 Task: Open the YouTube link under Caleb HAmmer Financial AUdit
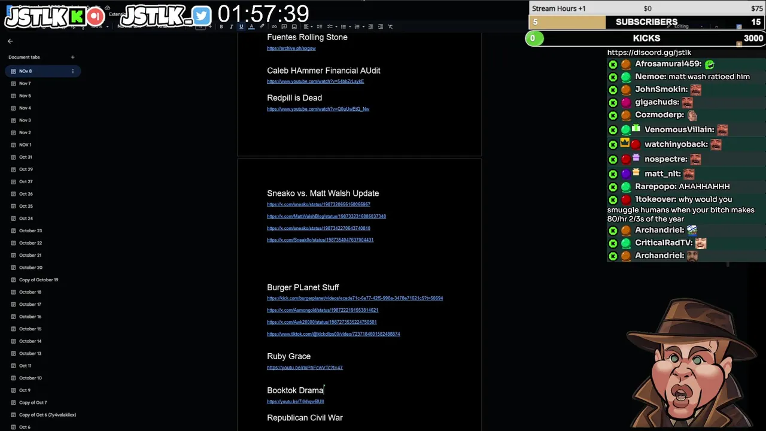pos(315,81)
